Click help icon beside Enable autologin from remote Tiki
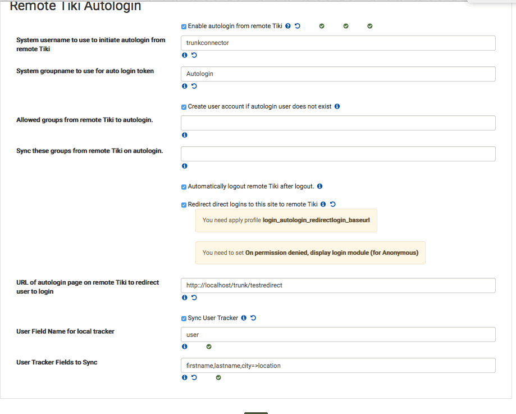 (x=288, y=26)
